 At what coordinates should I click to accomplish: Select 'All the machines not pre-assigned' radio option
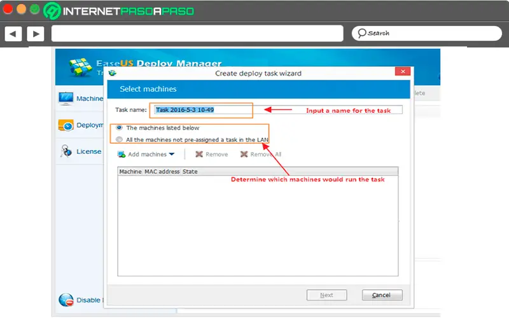(x=119, y=139)
